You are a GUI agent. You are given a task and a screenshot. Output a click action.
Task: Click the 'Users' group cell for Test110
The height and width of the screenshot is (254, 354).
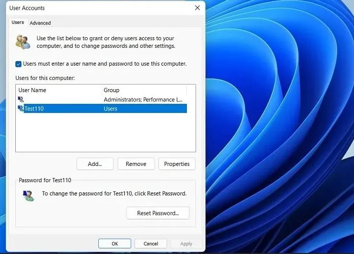[111, 109]
